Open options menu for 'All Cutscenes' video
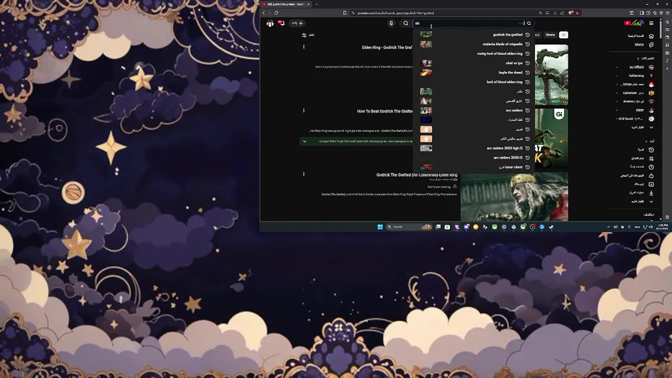The height and width of the screenshot is (378, 672). pyautogui.click(x=303, y=174)
